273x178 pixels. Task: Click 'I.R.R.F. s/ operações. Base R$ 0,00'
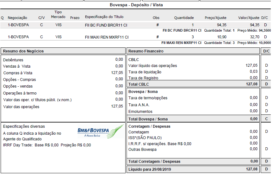coord(160,144)
